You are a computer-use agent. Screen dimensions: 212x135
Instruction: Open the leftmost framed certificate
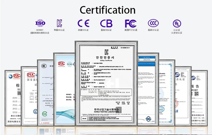[13, 98]
